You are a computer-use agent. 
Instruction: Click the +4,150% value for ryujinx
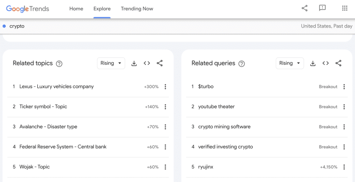[328, 168]
